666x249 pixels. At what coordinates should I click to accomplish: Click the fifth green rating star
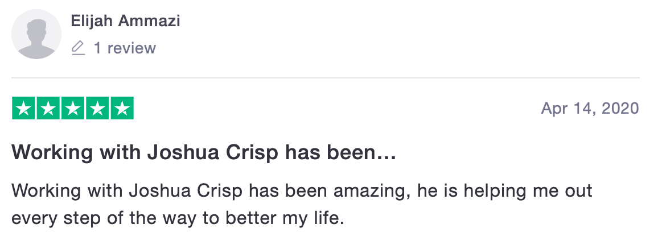[121, 109]
